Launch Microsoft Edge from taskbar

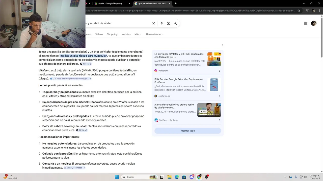pyautogui.click(x=177, y=177)
